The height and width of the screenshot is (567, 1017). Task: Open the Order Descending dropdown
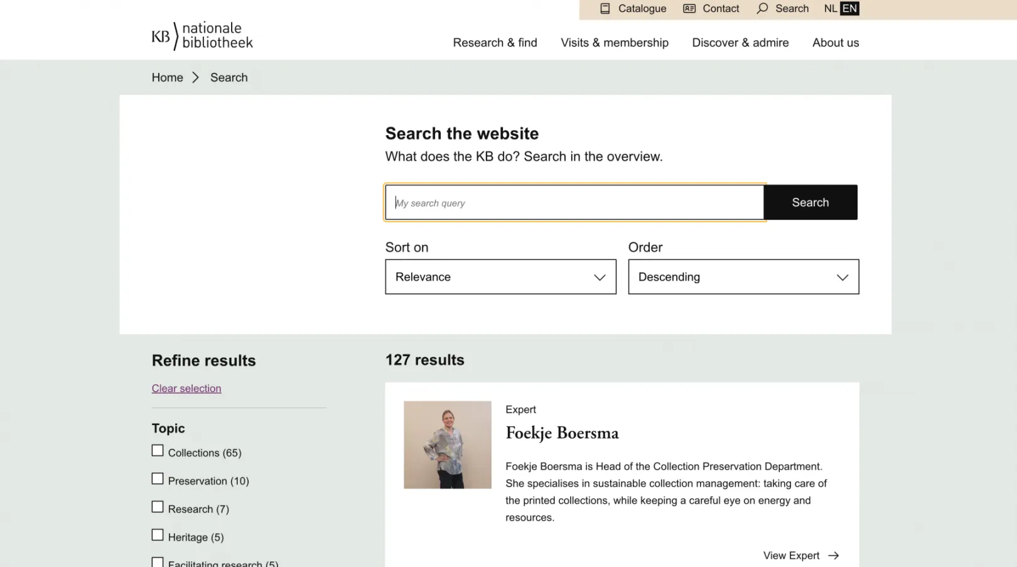[743, 277]
